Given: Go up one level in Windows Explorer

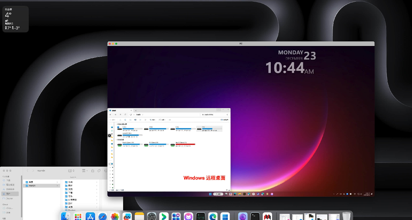Looking at the screenshot, I should 121,115.
